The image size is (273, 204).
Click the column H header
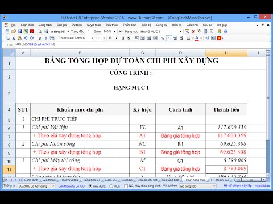(x=226, y=53)
